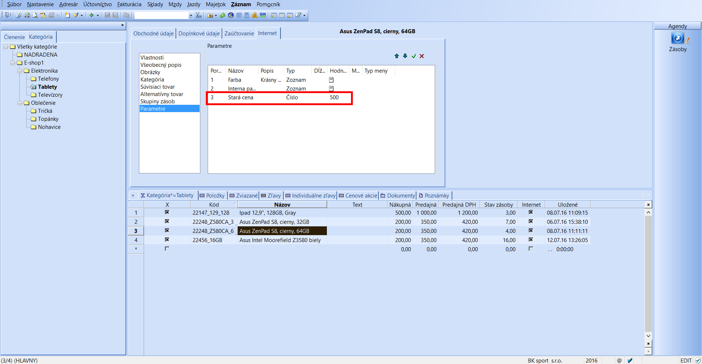Toggle Internet checkbox for Ipad 12,9" row
This screenshot has width=702, height=364.
tap(531, 212)
